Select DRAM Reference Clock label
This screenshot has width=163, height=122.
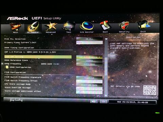point(16,60)
